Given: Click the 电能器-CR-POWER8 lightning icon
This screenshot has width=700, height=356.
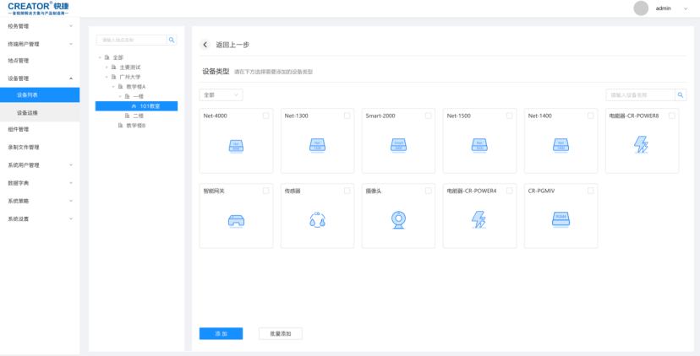Looking at the screenshot, I should point(641,145).
